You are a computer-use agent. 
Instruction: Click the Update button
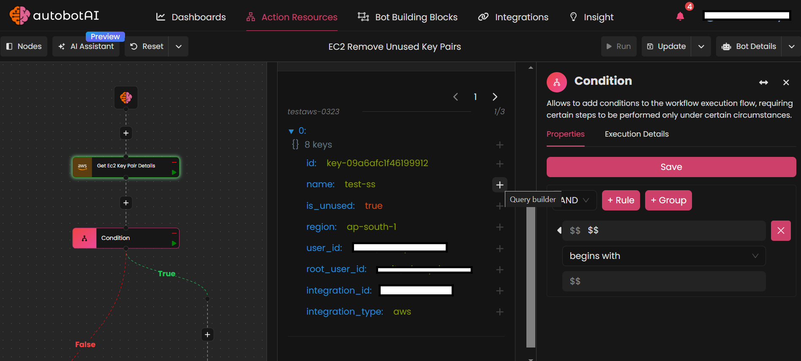click(667, 46)
